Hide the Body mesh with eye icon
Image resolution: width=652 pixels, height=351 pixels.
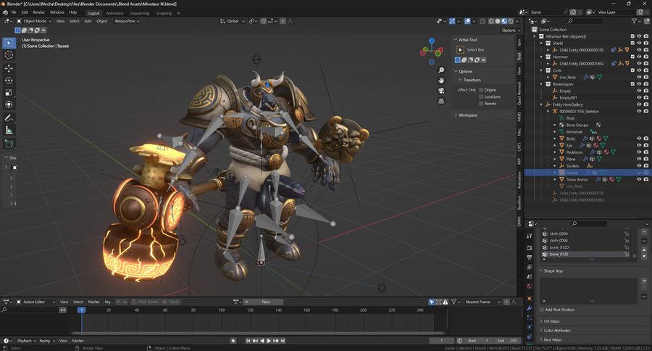pos(639,139)
